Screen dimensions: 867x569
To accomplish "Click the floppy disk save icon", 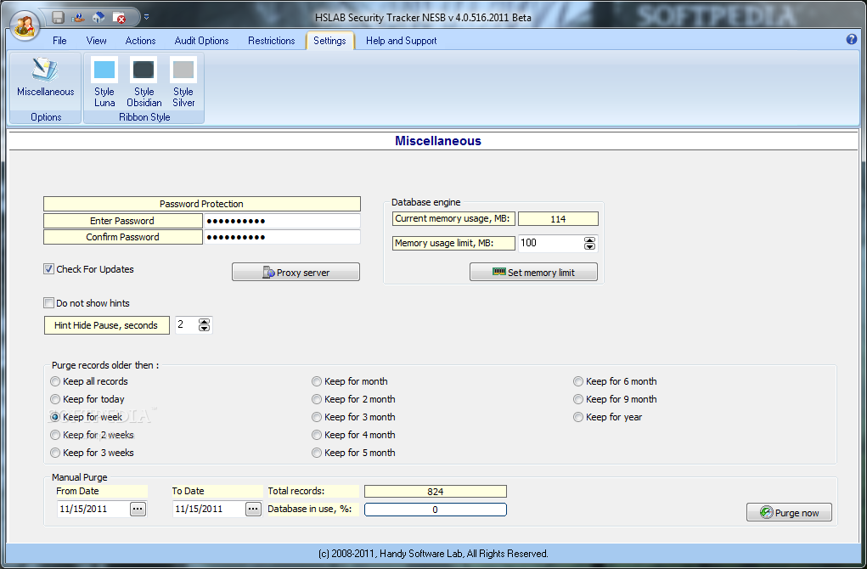I will click(x=58, y=17).
